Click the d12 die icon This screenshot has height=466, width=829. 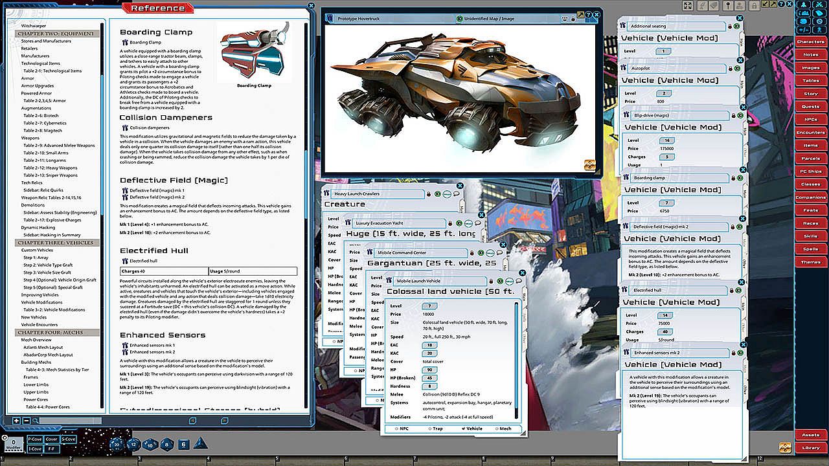[133, 444]
